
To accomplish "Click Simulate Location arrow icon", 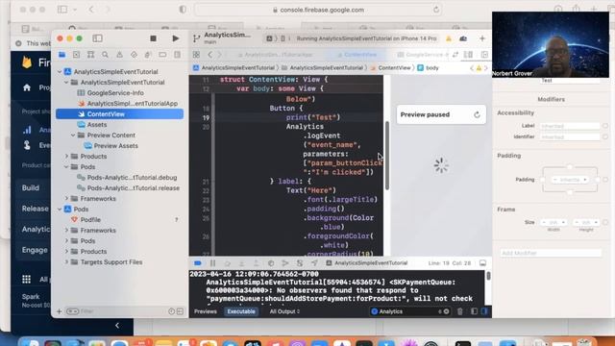I will 314,263.
